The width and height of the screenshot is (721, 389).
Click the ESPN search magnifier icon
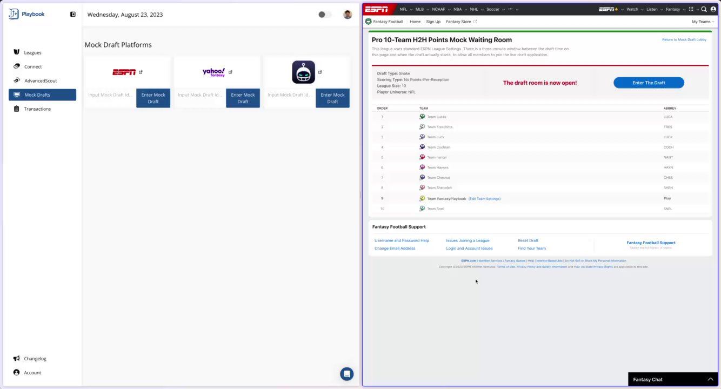704,9
